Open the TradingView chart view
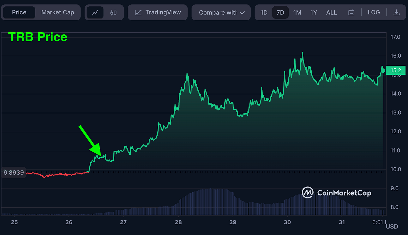408x235 pixels. (x=157, y=12)
